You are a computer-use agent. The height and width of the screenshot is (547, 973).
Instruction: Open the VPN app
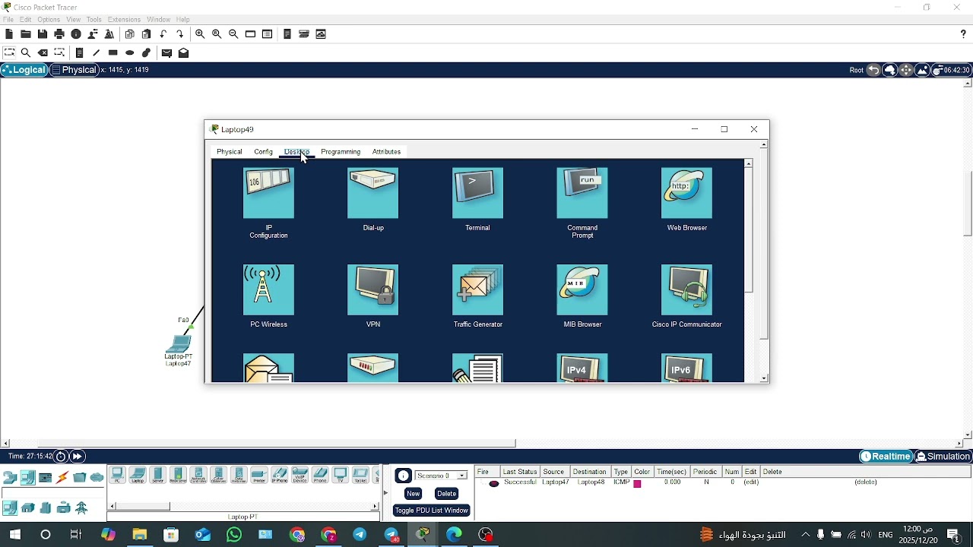click(373, 289)
